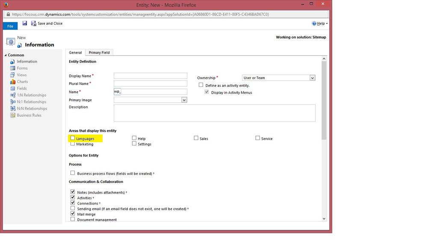Click the Business Rules icon
The width and height of the screenshot is (438, 246).
tap(12, 115)
